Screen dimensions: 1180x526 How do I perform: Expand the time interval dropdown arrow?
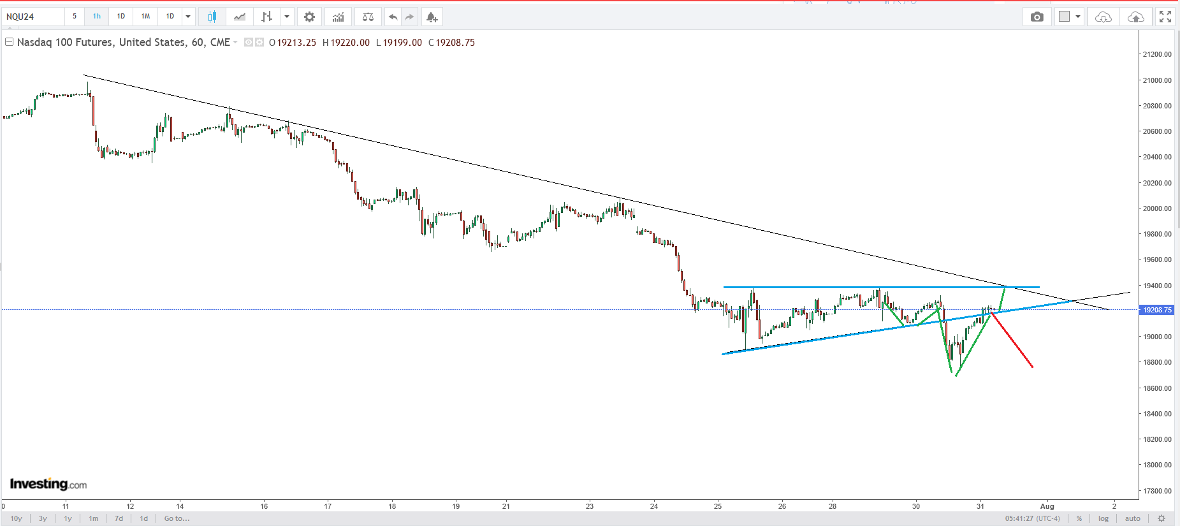tap(188, 17)
